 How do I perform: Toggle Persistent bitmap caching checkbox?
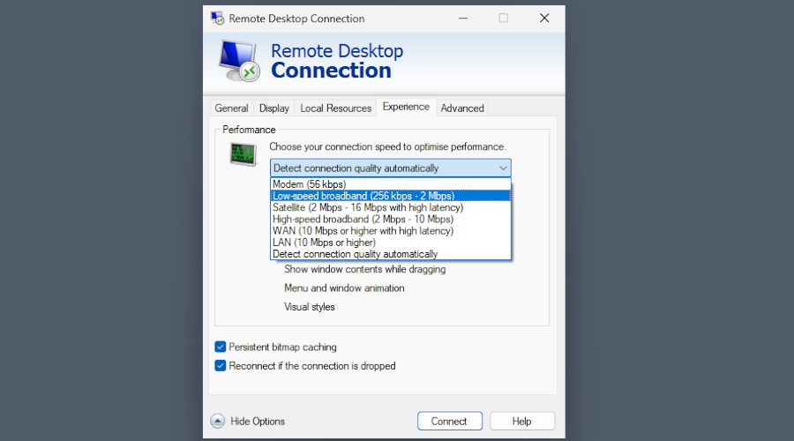coord(221,347)
